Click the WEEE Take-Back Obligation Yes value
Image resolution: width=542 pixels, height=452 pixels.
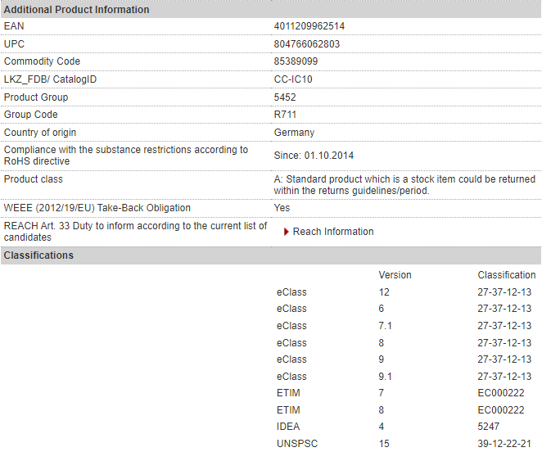coord(282,208)
